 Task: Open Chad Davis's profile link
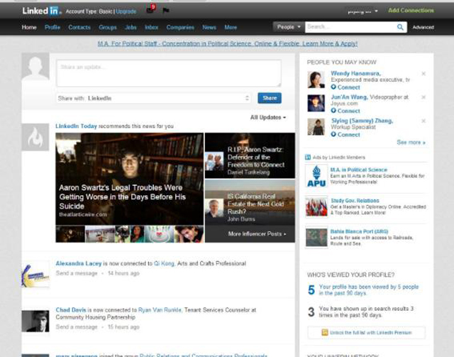coord(71,309)
